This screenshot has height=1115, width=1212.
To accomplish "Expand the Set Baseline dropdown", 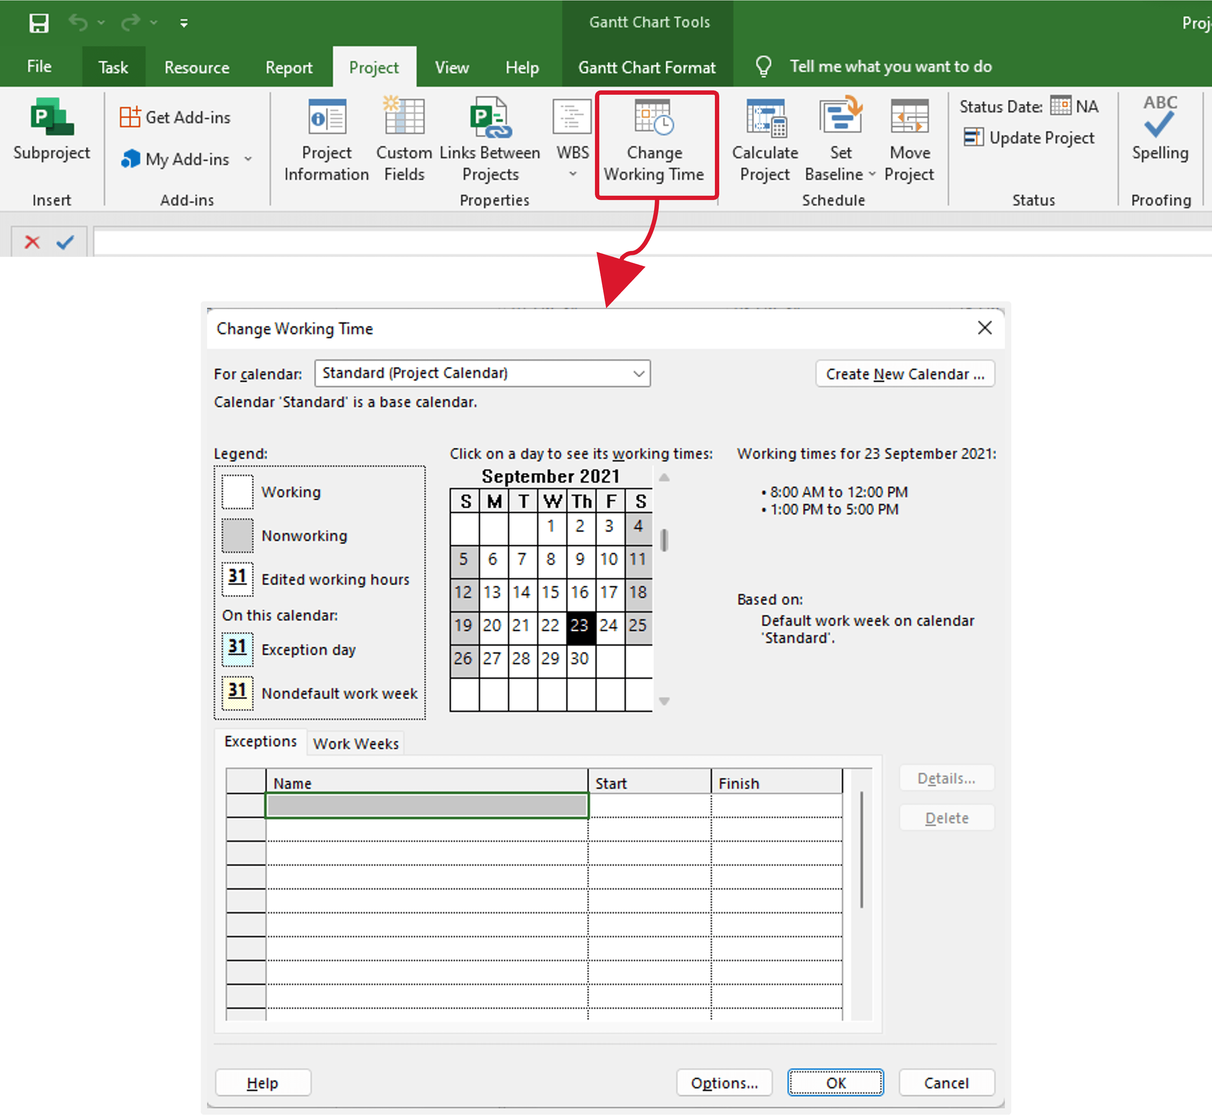I will (x=873, y=174).
